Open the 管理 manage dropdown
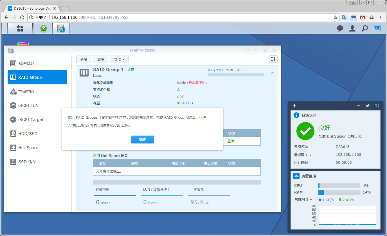The image size is (387, 236). coord(119,59)
